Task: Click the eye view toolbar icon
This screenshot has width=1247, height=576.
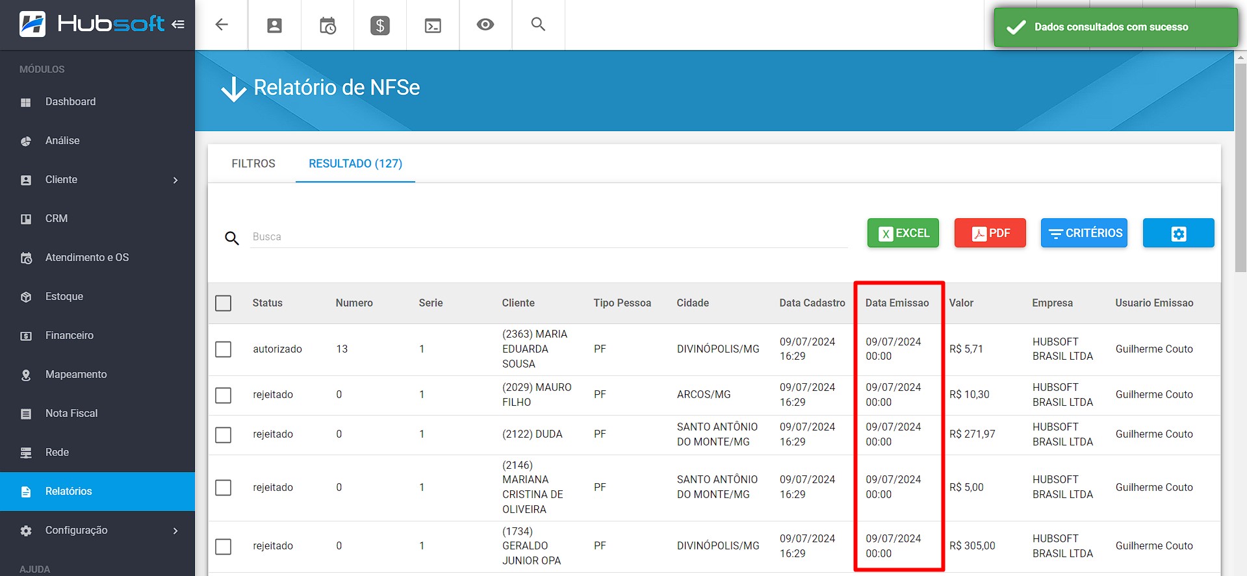Action: (x=485, y=25)
